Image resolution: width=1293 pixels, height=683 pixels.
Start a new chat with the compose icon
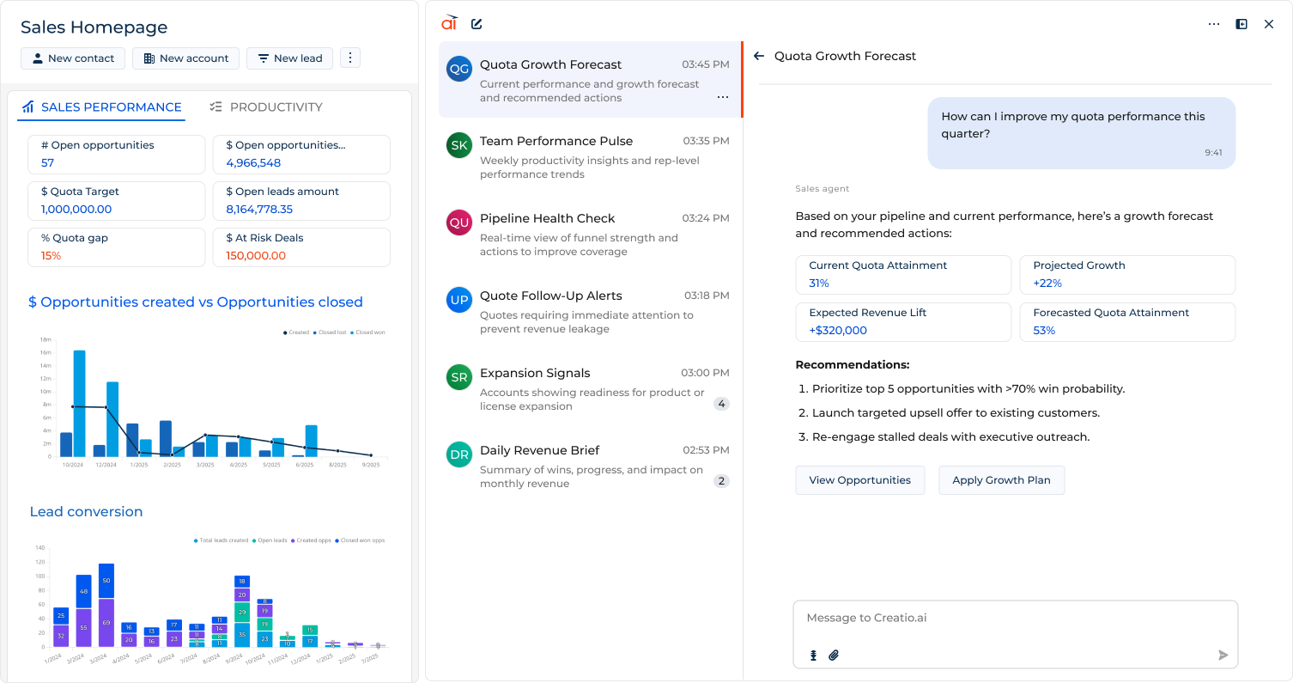pyautogui.click(x=477, y=23)
